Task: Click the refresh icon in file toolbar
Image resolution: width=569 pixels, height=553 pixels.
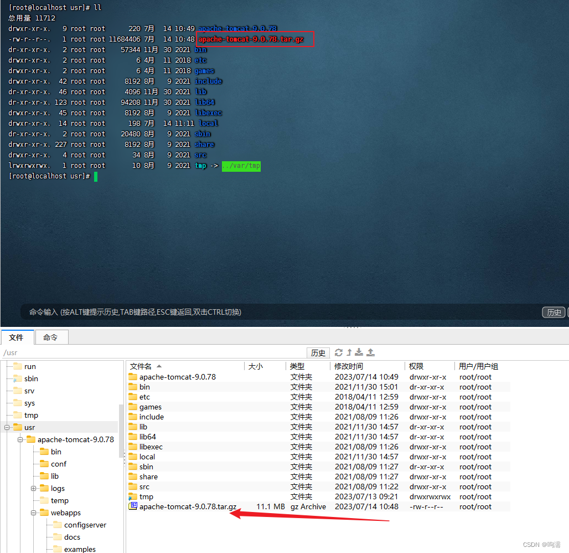Action: click(x=339, y=352)
